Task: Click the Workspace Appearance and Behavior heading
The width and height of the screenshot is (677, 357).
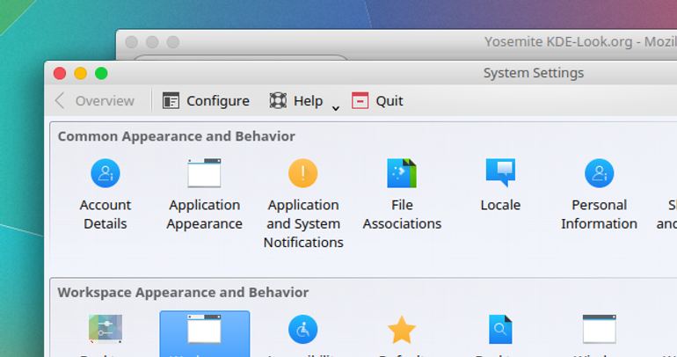Action: coord(183,293)
